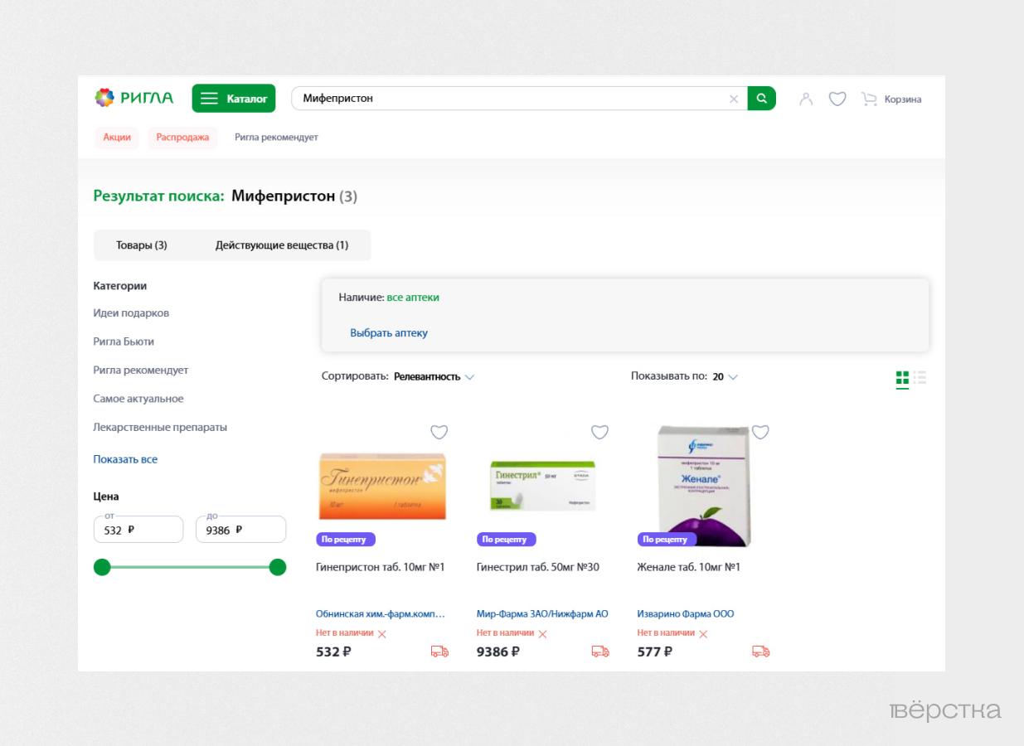Click the 532 ₽ product price
The image size is (1024, 746).
(333, 652)
